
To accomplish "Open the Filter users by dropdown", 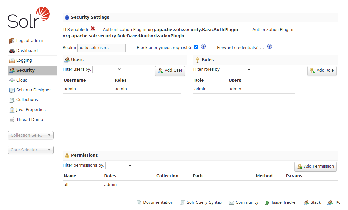I will [107, 69].
